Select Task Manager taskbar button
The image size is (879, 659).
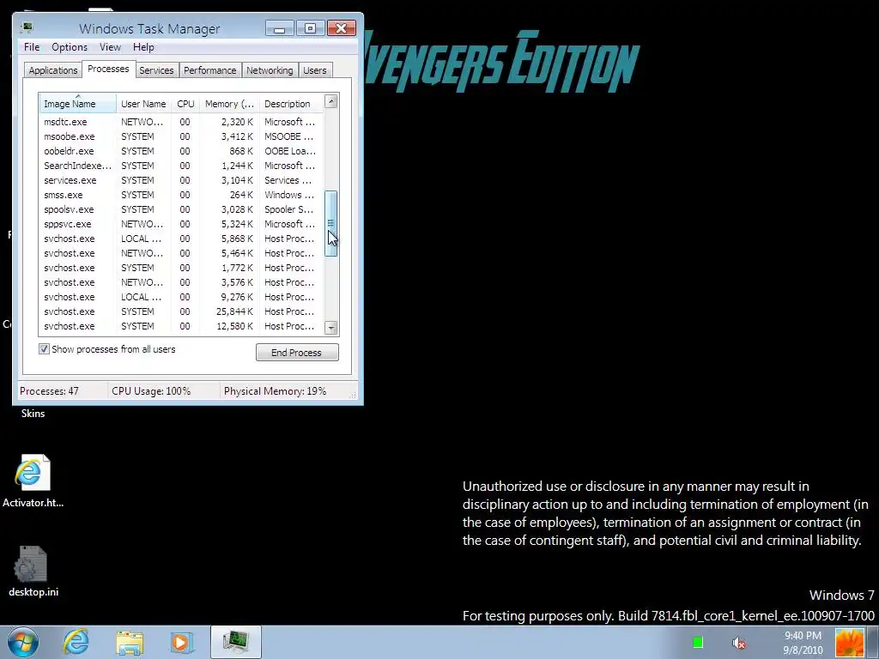236,642
